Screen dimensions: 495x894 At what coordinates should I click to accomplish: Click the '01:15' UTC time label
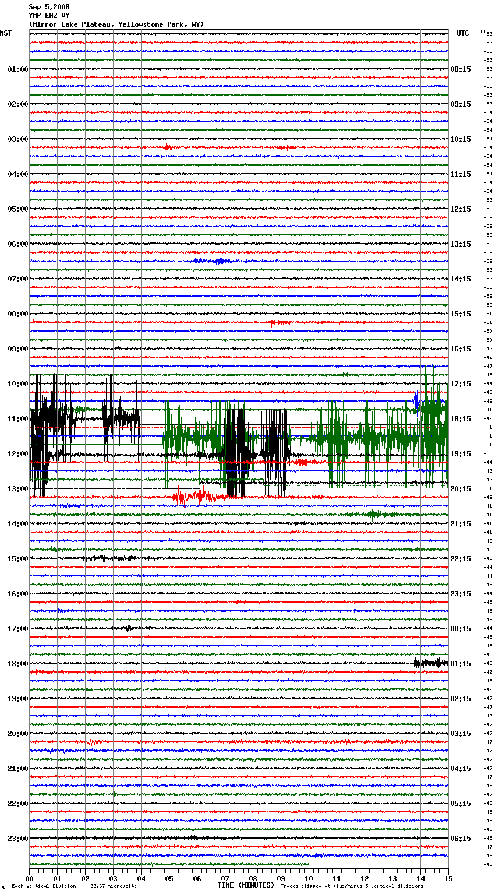(x=461, y=664)
